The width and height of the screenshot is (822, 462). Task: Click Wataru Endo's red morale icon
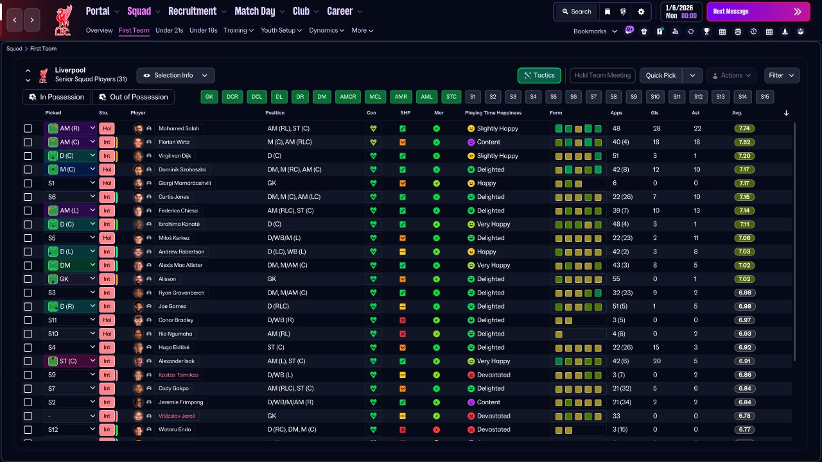(x=437, y=430)
